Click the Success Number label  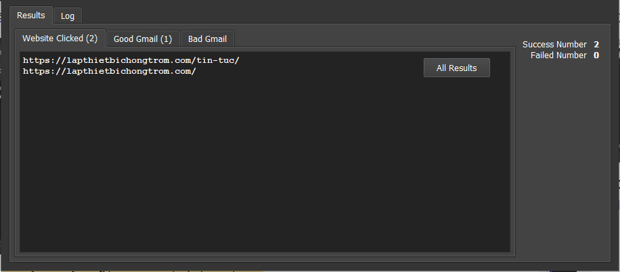pyautogui.click(x=554, y=45)
